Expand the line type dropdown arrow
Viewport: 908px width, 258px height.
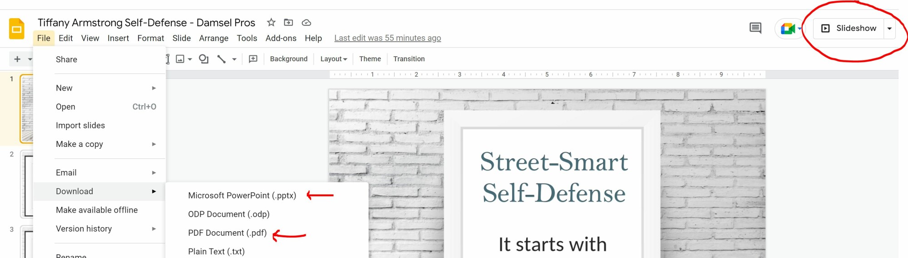click(234, 59)
